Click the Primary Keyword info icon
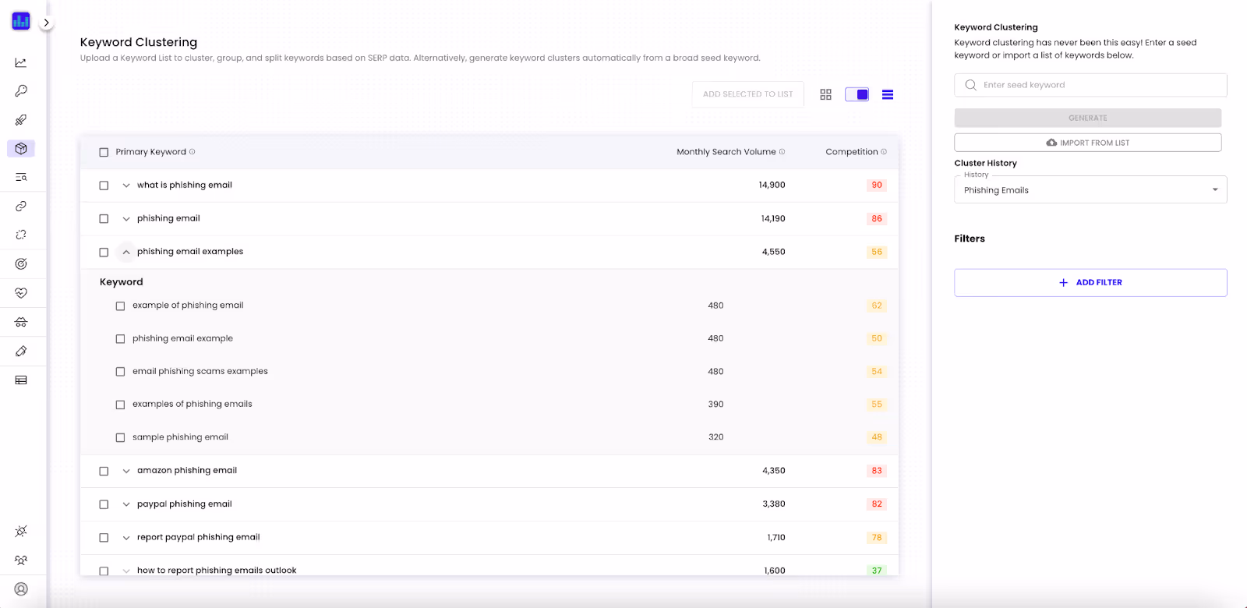 (193, 152)
